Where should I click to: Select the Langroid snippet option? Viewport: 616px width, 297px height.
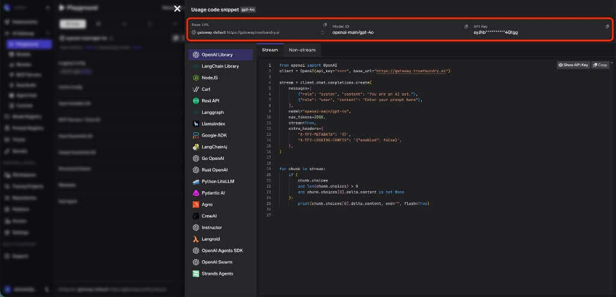pyautogui.click(x=221, y=239)
